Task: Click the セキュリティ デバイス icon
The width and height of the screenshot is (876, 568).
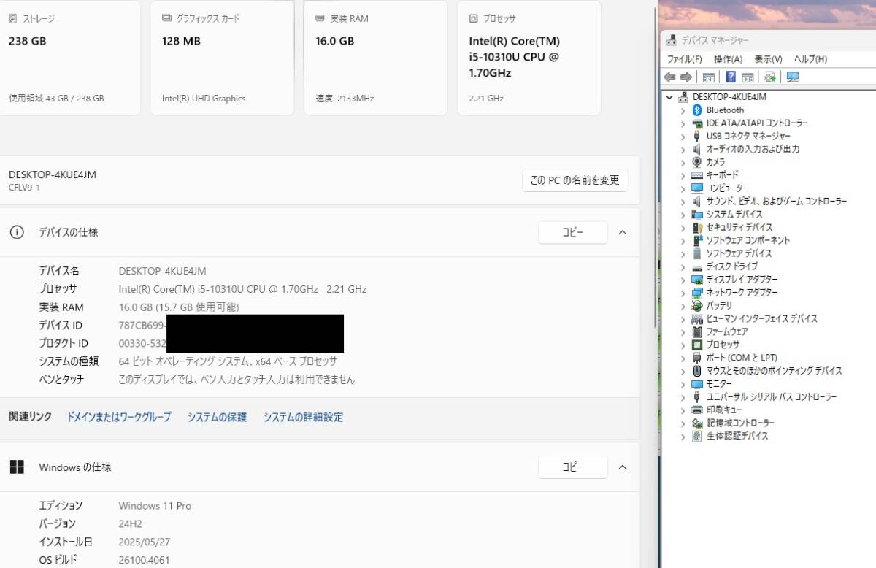Action: [x=697, y=227]
